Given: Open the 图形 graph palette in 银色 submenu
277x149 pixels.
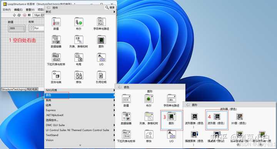Looking at the screenshot, I should pos(171,119).
